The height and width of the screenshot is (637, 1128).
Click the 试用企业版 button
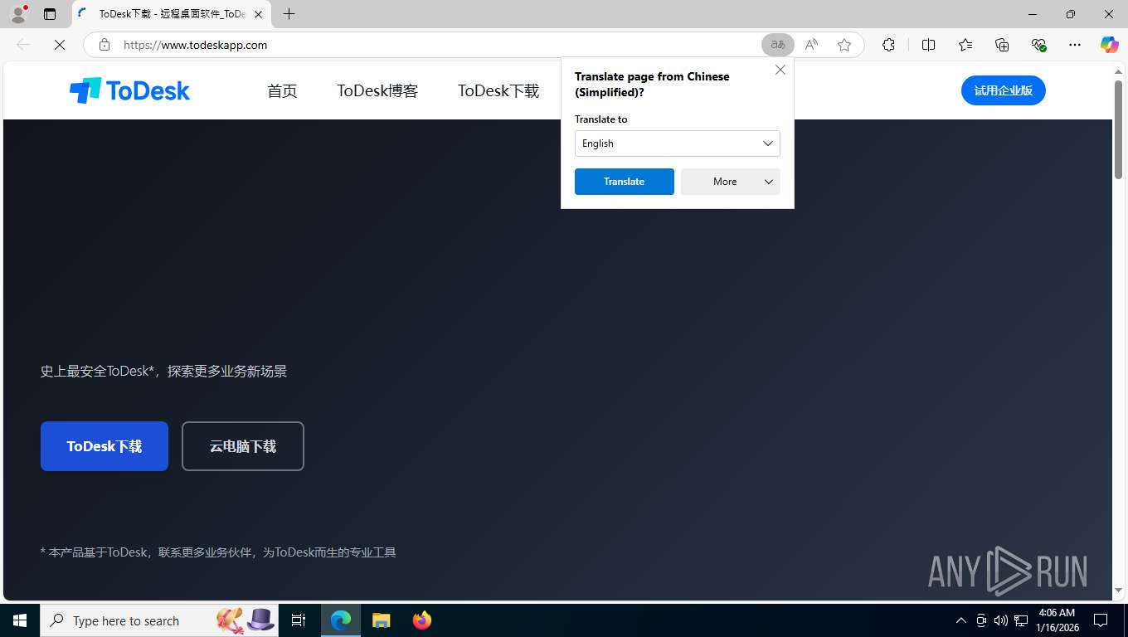coord(1004,90)
